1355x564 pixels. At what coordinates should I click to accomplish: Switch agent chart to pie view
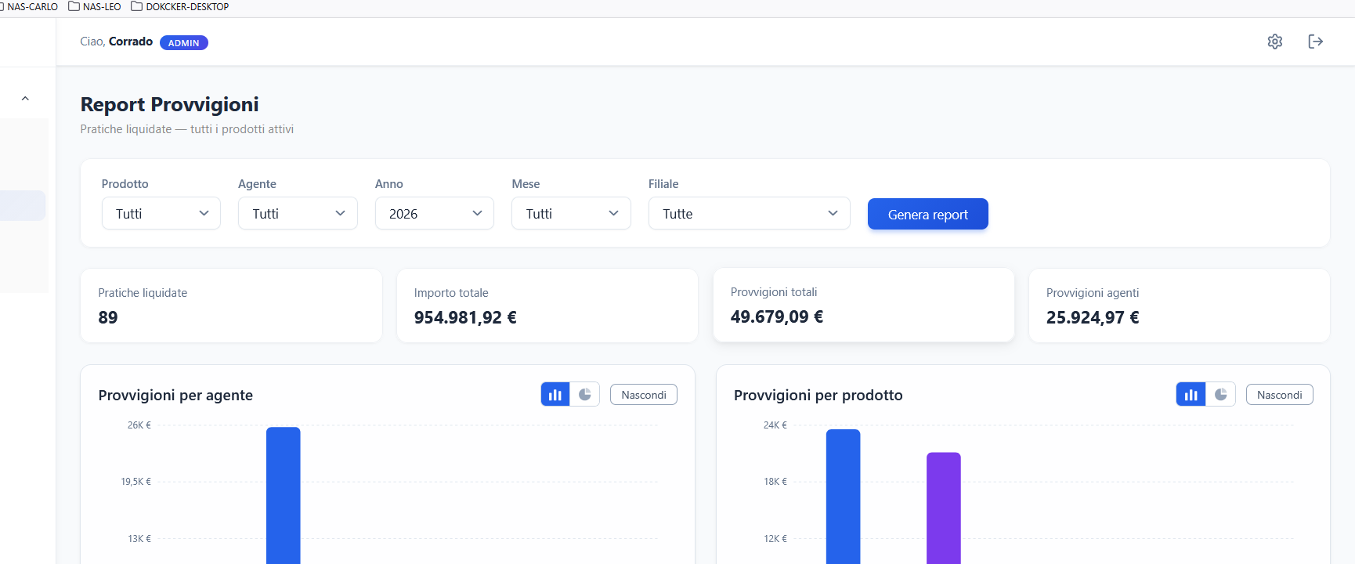[x=585, y=395]
